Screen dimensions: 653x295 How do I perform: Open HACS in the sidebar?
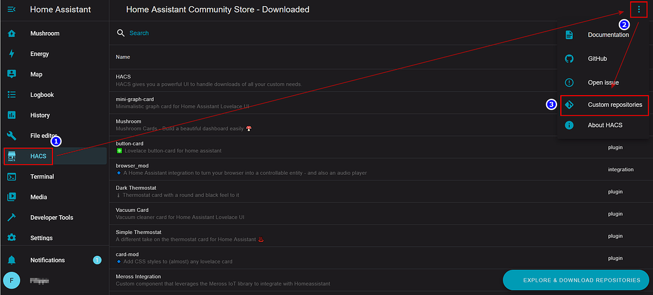tap(38, 156)
